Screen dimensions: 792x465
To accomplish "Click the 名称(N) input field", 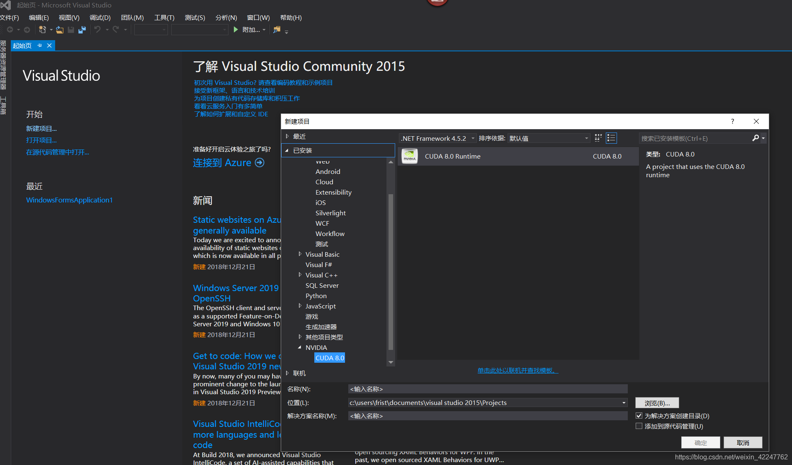I will 488,389.
